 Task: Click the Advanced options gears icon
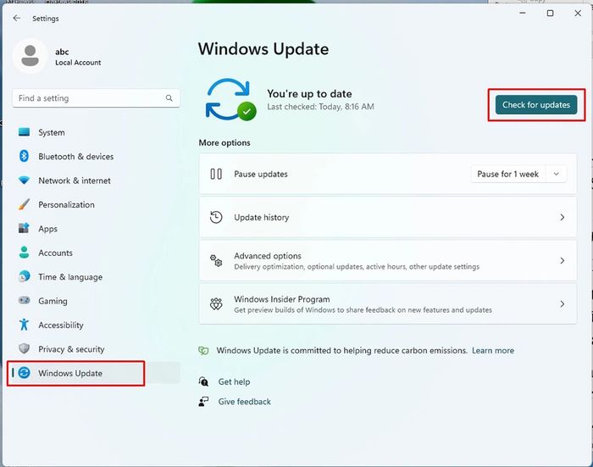pyautogui.click(x=216, y=260)
